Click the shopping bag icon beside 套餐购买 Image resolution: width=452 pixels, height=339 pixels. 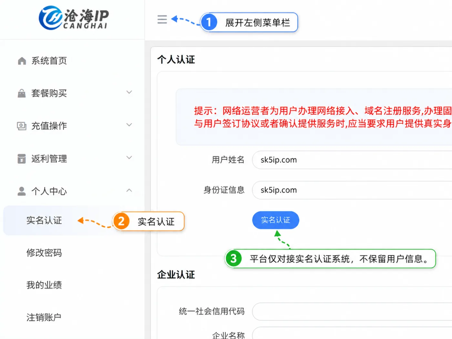point(22,93)
